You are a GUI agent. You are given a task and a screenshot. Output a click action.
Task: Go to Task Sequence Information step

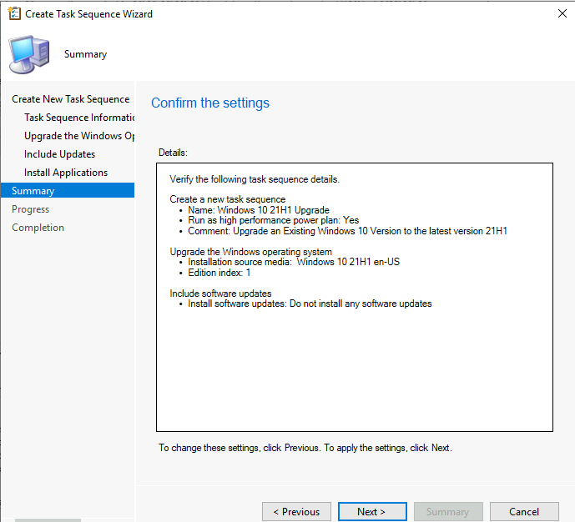[79, 118]
